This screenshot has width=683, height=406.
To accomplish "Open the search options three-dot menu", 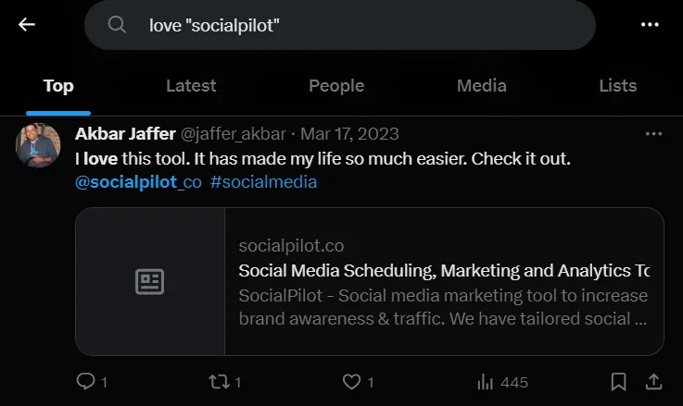I will click(649, 25).
